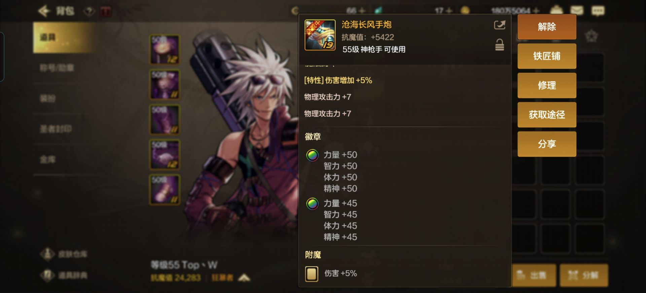Viewport: 646px width, 293px height.
Task: Toggle the item lock padlock icon
Action: pos(500,45)
